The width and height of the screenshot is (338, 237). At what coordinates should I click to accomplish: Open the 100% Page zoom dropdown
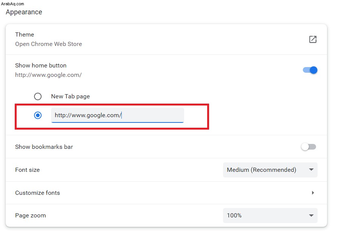[270, 215]
